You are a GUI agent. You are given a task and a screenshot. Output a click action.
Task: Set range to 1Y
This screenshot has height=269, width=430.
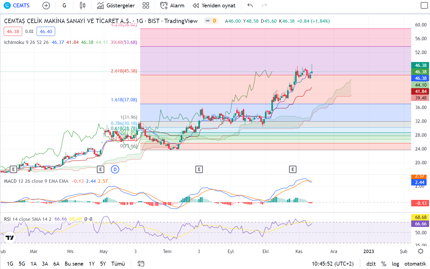[92, 264]
